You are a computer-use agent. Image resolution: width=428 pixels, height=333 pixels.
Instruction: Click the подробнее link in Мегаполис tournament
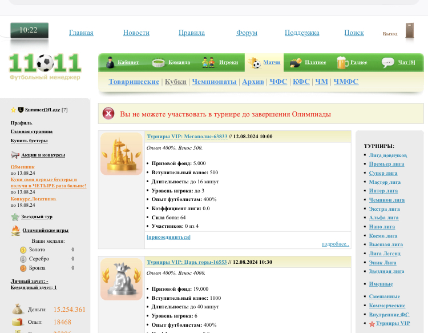(x=335, y=244)
